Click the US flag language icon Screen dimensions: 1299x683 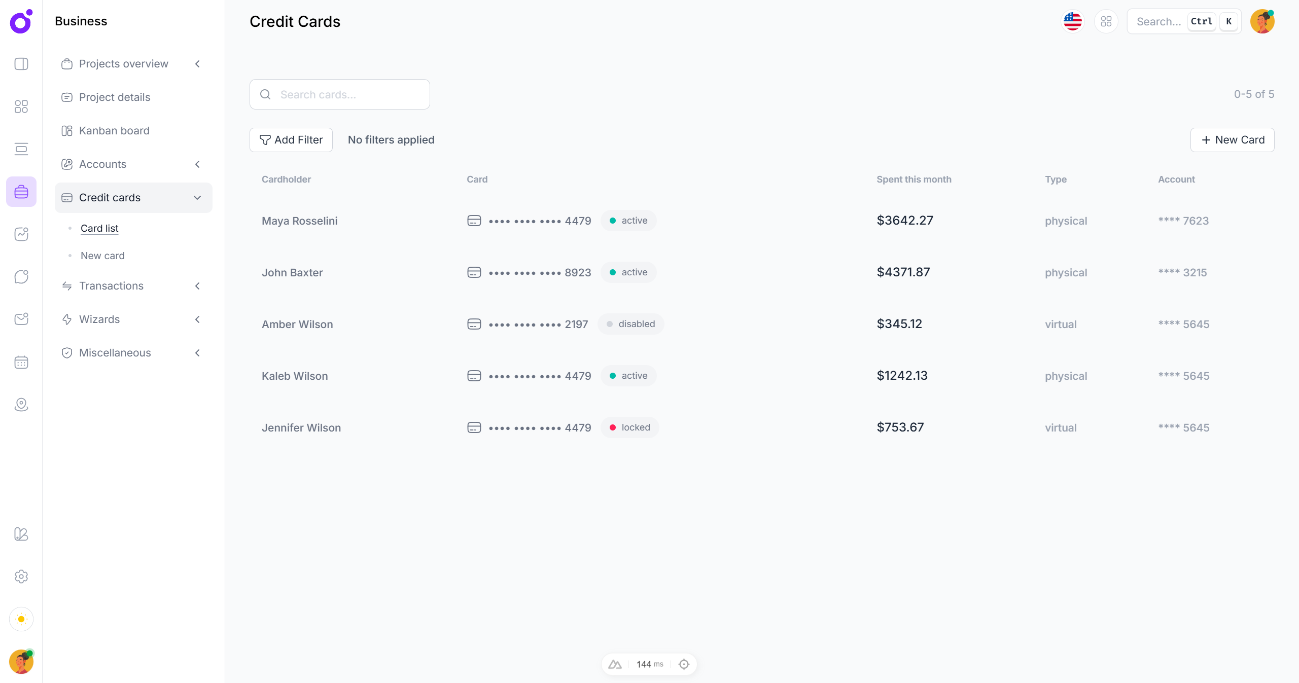(1073, 21)
